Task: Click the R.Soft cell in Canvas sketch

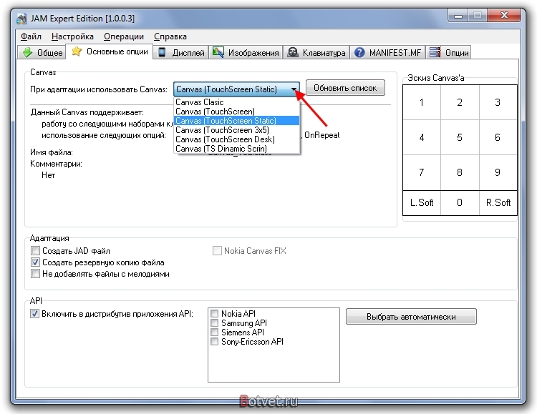Action: 498,202
